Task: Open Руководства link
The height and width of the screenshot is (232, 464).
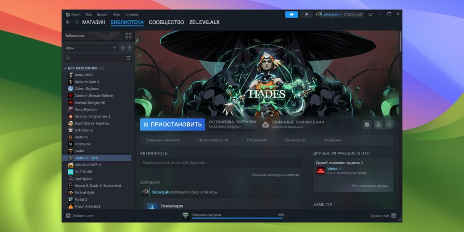Action: [x=295, y=140]
